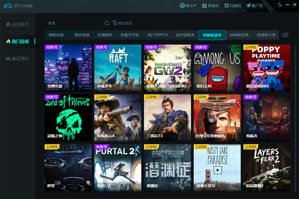Click the 更多游戏 tab
This screenshot has height=199, width=299.
tap(82, 35)
